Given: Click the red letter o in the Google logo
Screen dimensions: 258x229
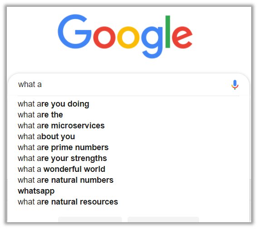Looking at the screenshot, I should pos(104,37).
